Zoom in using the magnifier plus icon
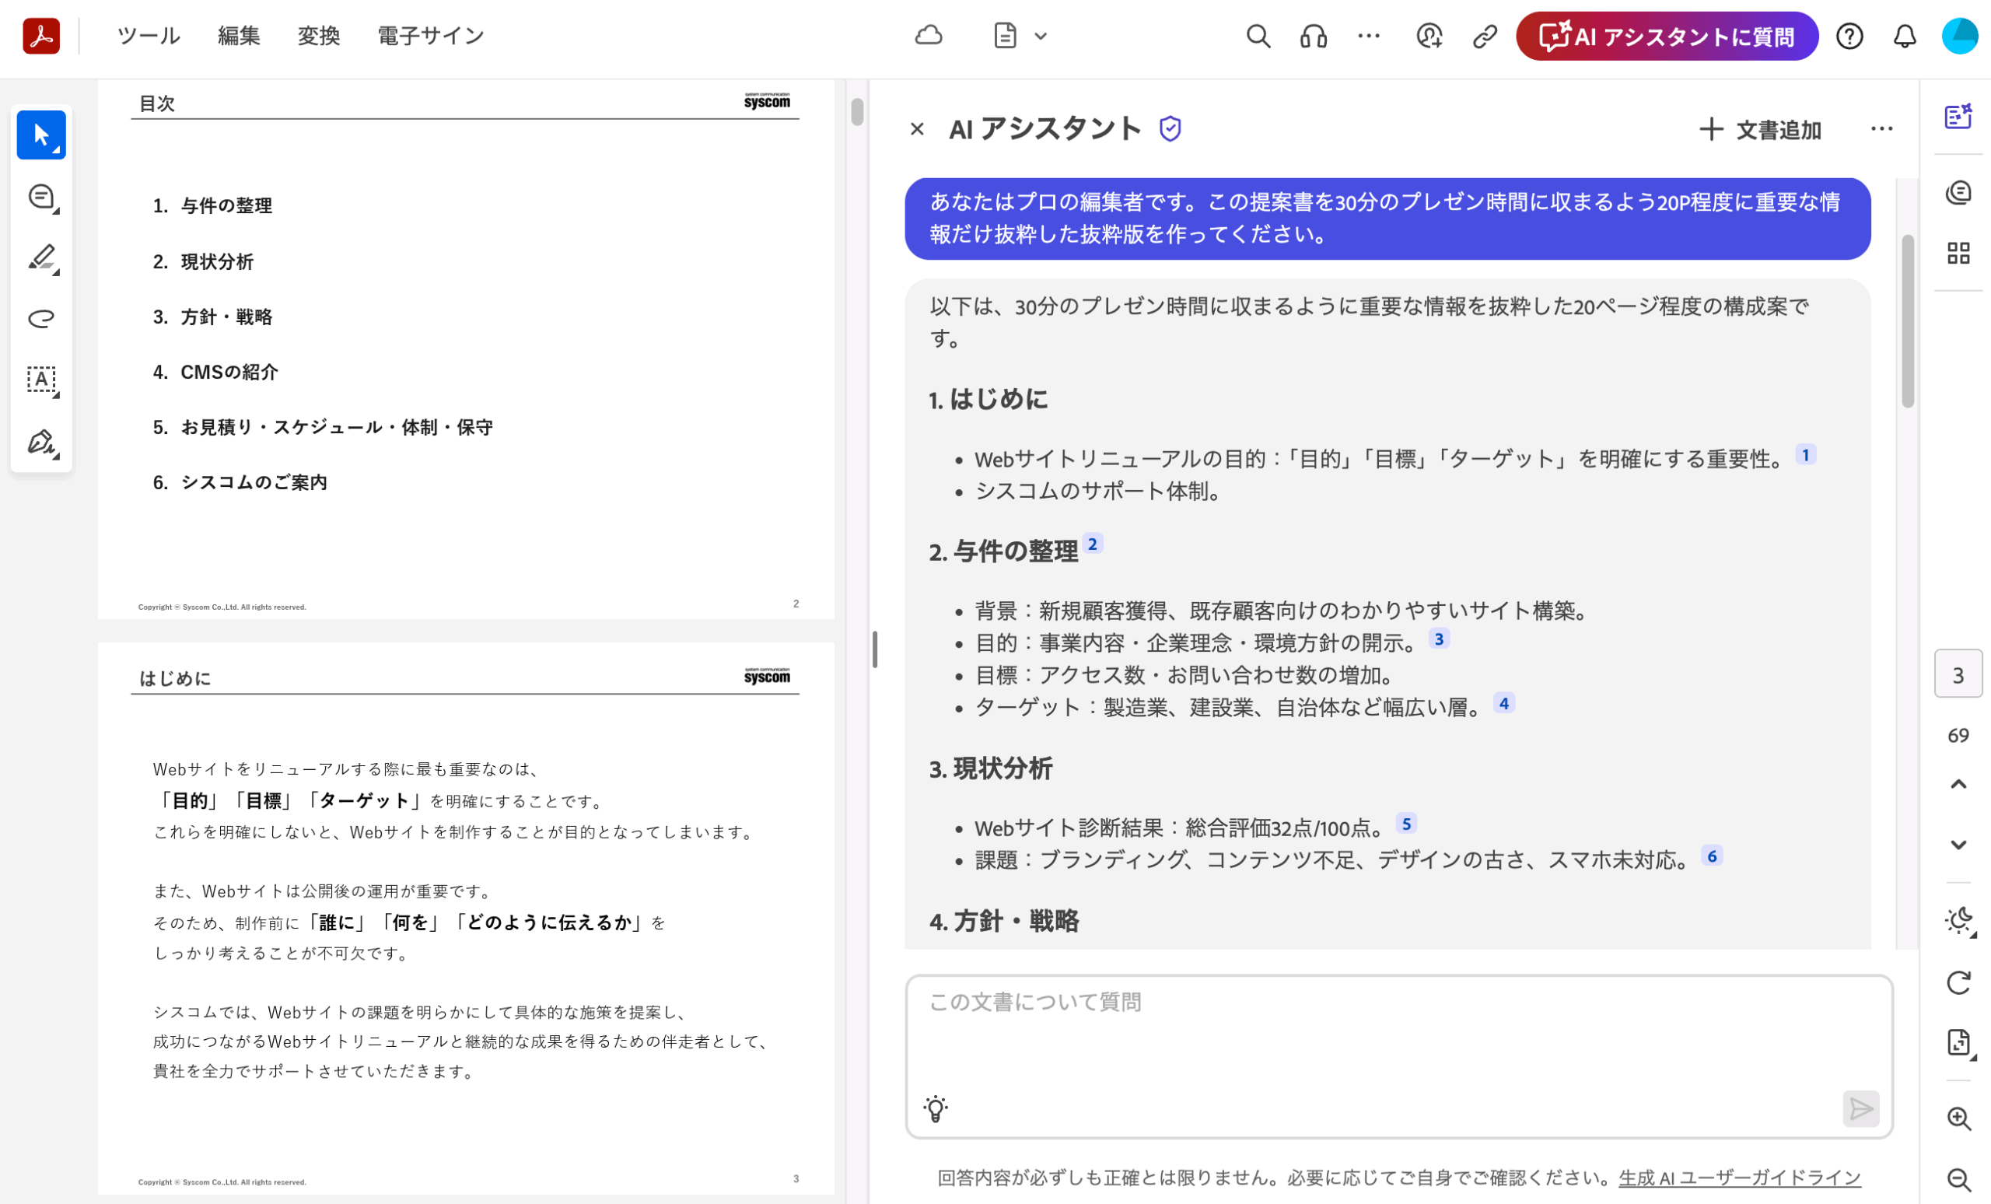Screen dimensions: 1991x1204 tap(1958, 1119)
